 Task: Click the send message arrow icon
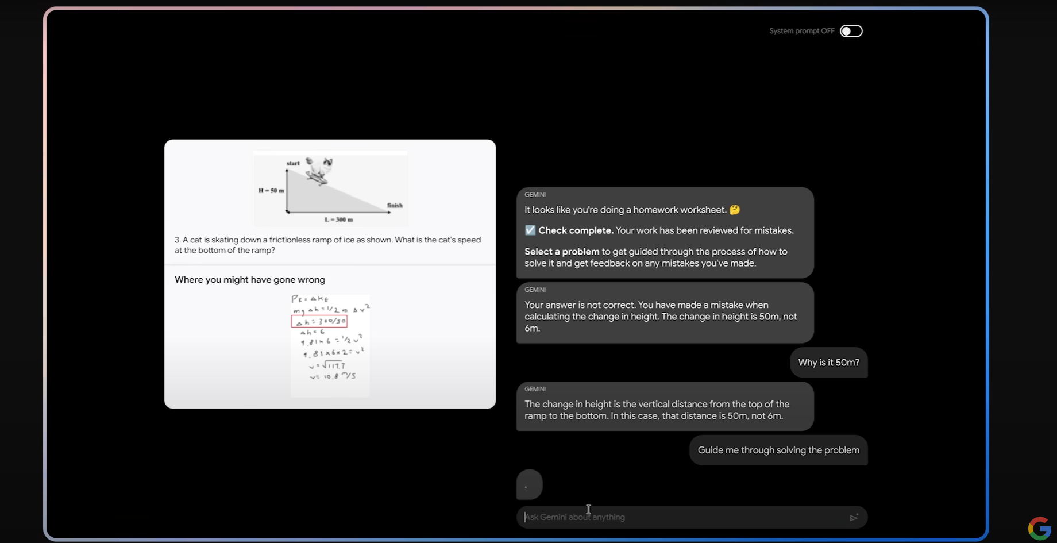tap(854, 517)
